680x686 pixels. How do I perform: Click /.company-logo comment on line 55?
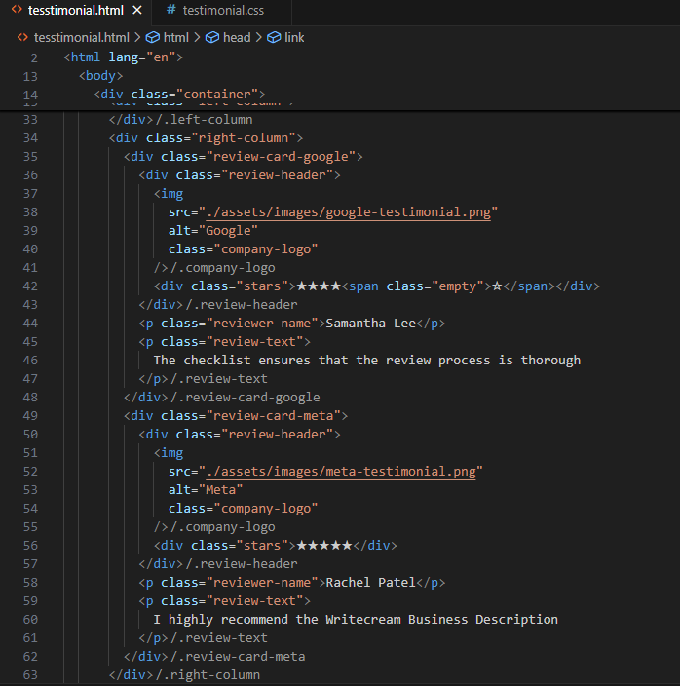[x=223, y=527]
